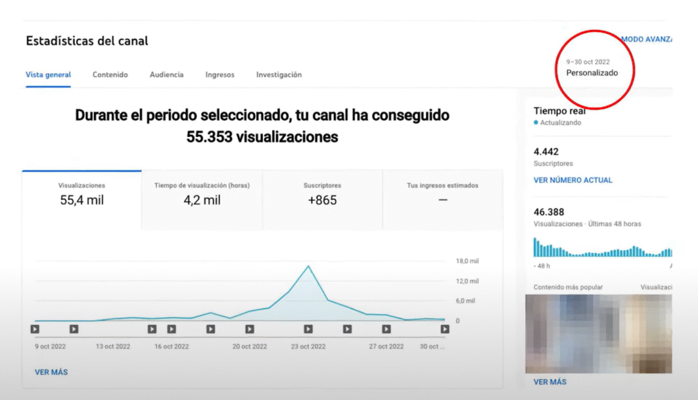
Task: Click VER MÁS under the popular content thumbnail
Action: pyautogui.click(x=550, y=382)
